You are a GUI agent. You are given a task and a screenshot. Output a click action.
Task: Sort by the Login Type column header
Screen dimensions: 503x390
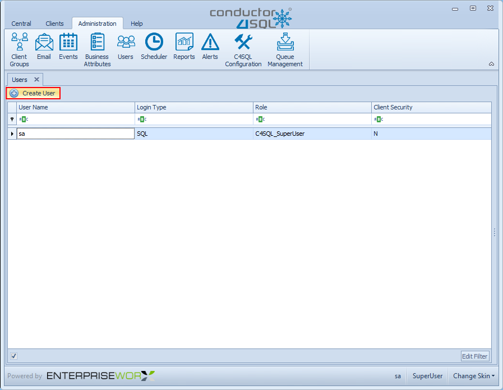[194, 107]
